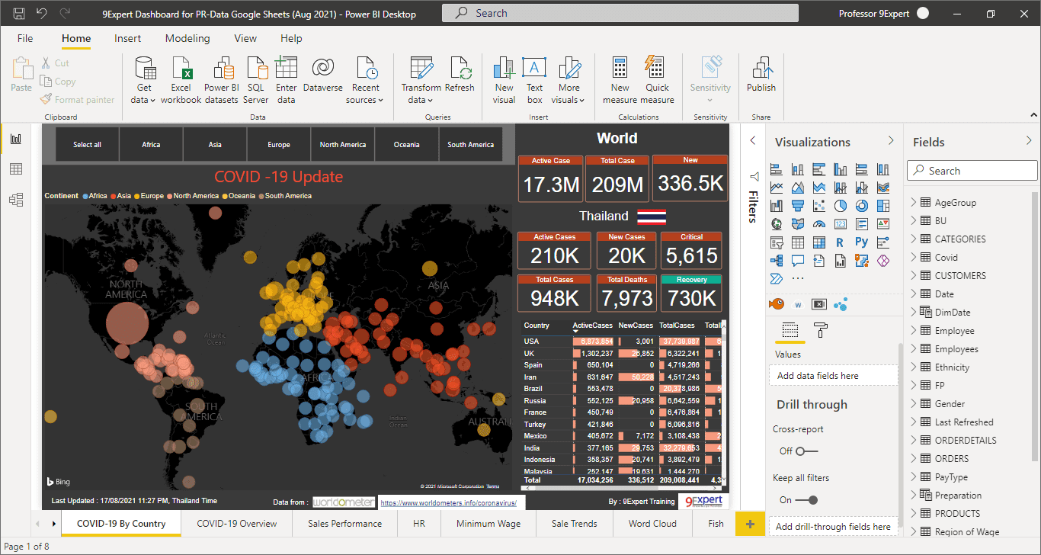
Task: Open the Excel workbook import
Action: (181, 69)
